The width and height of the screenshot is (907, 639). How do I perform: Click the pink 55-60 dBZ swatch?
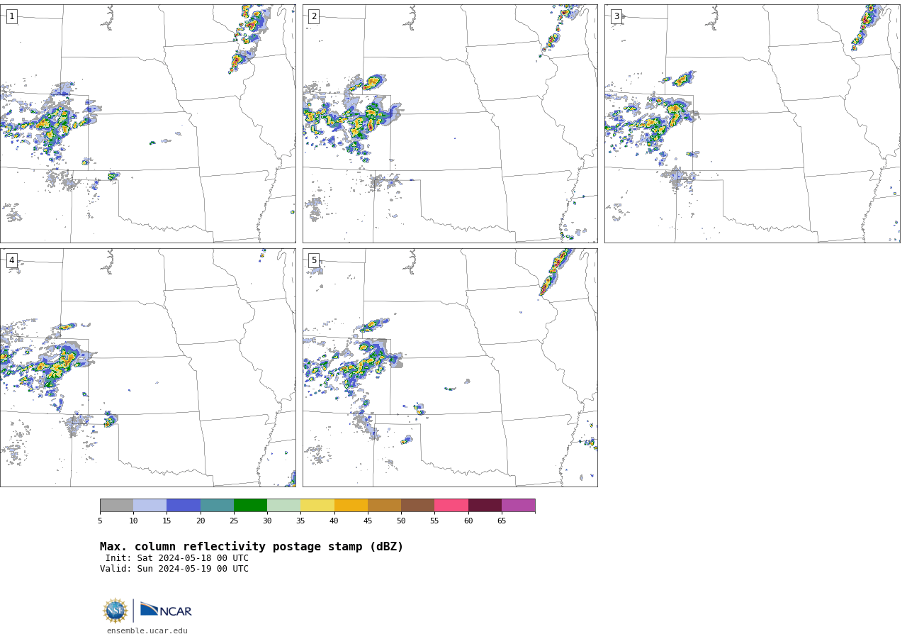coord(451,506)
